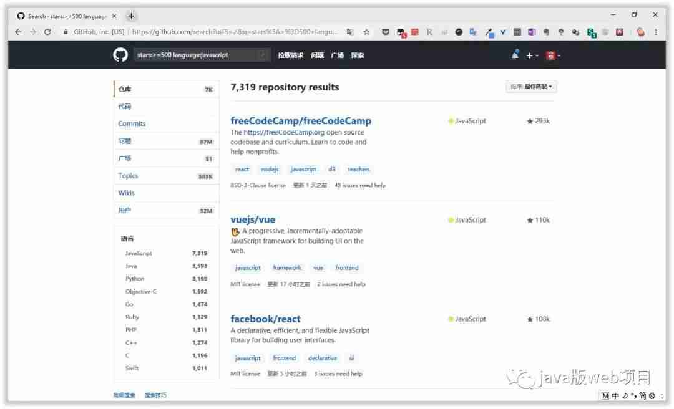Image resolution: width=674 pixels, height=409 pixels.
Task: Open the facebook/react repository link
Action: [x=265, y=319]
